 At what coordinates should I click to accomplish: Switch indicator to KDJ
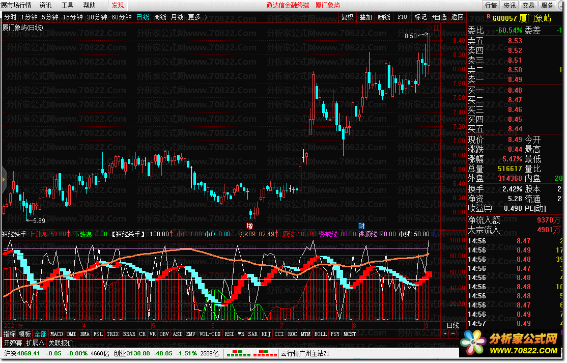tap(266, 334)
